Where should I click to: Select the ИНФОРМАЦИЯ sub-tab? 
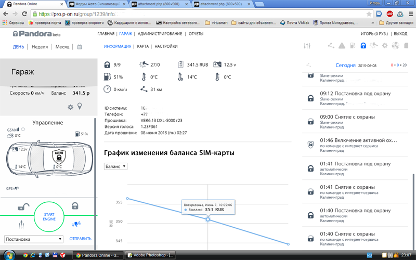click(118, 46)
